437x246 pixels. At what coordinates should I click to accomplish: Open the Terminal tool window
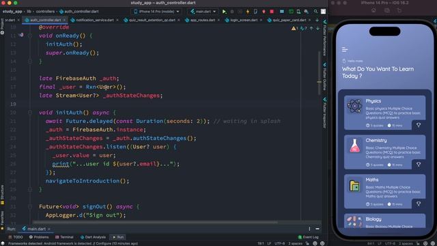pos(64,237)
